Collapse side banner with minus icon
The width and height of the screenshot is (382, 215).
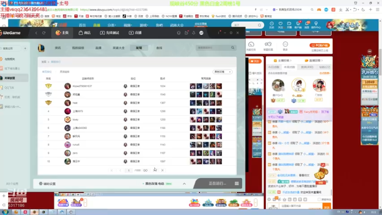(x=370, y=52)
